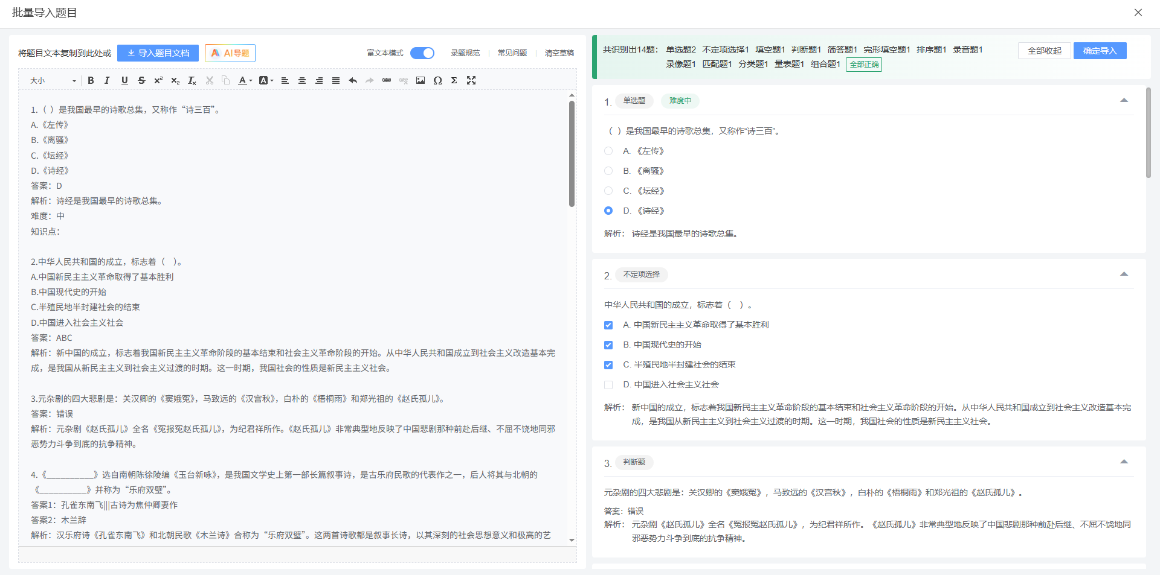Insert an image into the editor
This screenshot has width=1160, height=575.
[x=420, y=80]
